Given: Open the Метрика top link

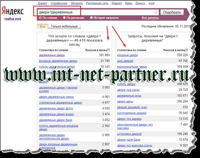Looking at the screenshot, I should [77, 3].
